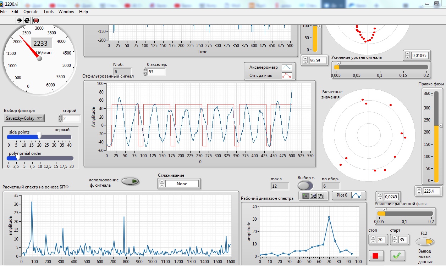Image resolution: width=446 pixels, height=266 pixels.
Task: Click the red square stop button
Action: (x=376, y=255)
